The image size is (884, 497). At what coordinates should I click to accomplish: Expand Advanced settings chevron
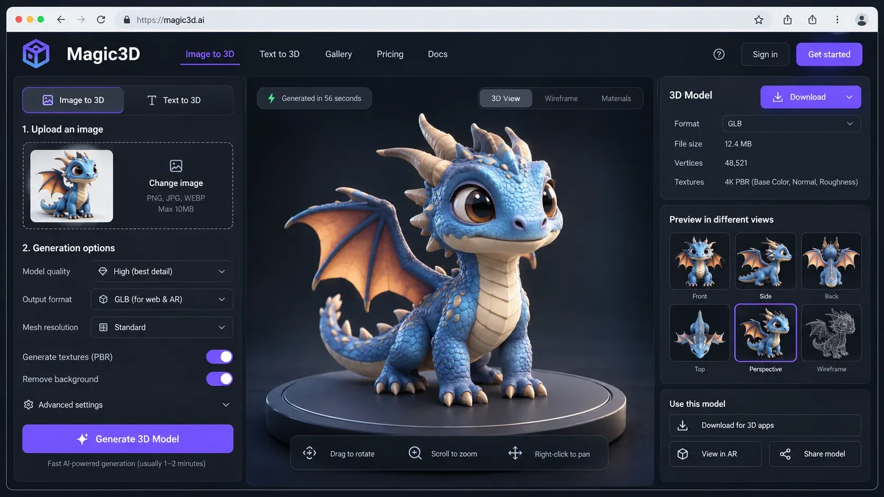226,405
